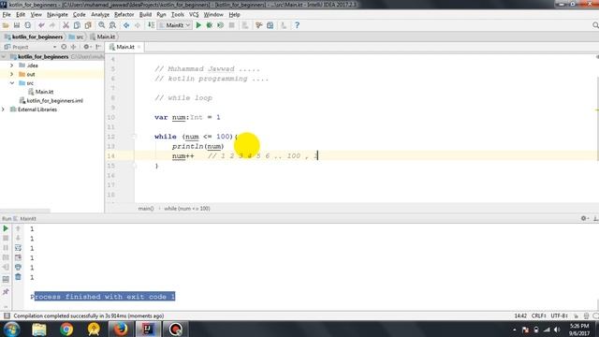The width and height of the screenshot is (599, 337).
Task: Click the src breadcrumb in navigation bar
Action: point(77,37)
